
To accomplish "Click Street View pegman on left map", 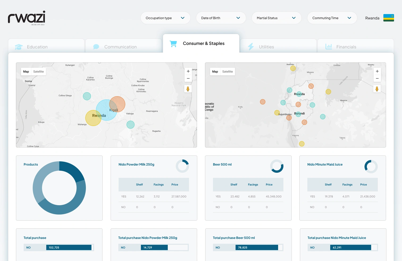I will pos(188,89).
